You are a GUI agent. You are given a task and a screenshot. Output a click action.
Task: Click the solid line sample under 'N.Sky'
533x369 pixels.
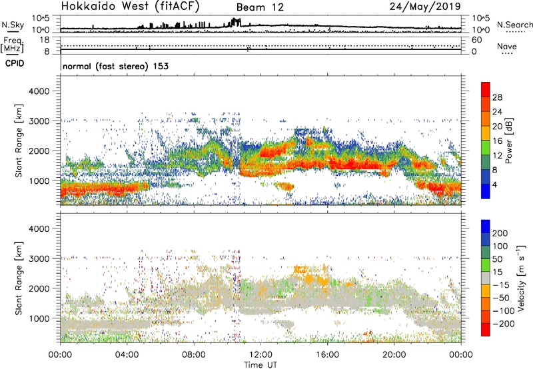click(x=13, y=32)
